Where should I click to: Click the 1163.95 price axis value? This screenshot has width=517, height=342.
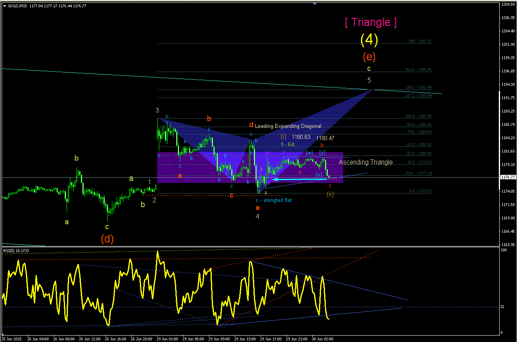point(508,245)
